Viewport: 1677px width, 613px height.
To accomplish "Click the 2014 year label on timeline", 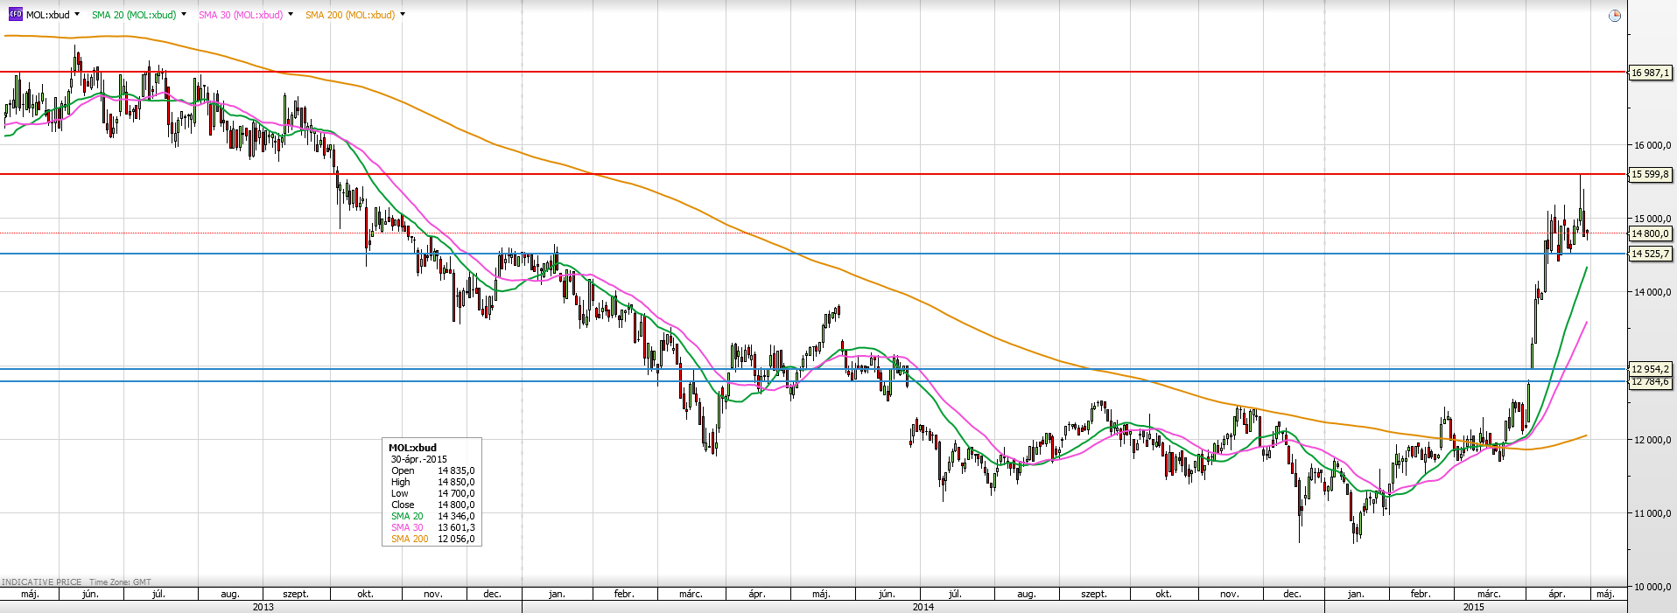I will (923, 607).
